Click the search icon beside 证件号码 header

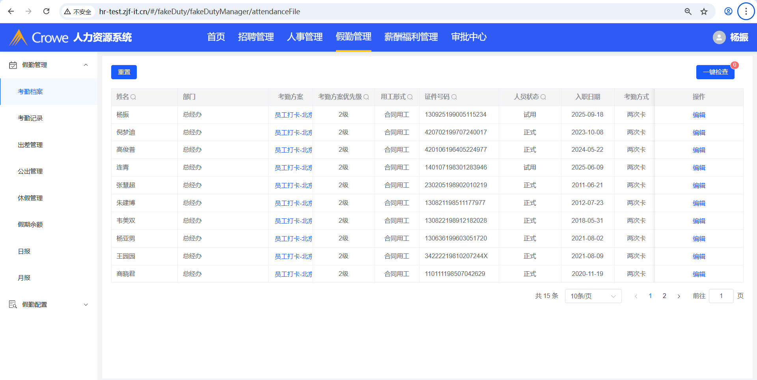[454, 97]
